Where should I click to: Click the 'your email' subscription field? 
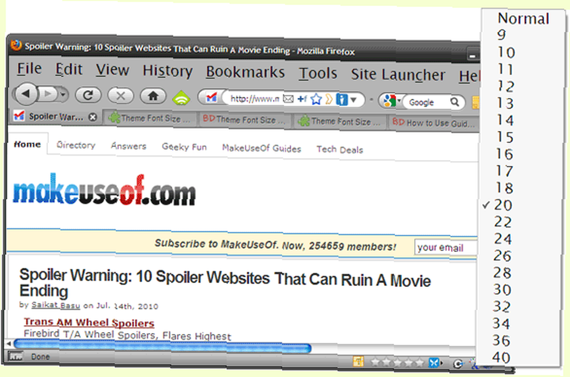pyautogui.click(x=446, y=248)
